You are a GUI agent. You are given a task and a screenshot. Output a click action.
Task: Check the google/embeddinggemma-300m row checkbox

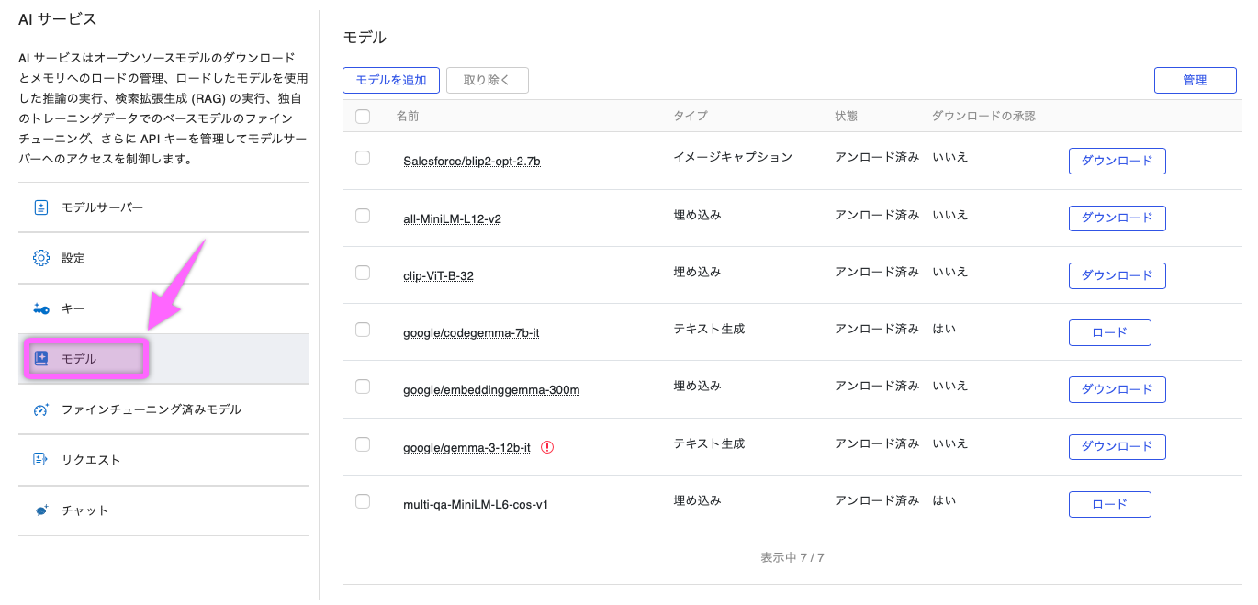(x=363, y=387)
